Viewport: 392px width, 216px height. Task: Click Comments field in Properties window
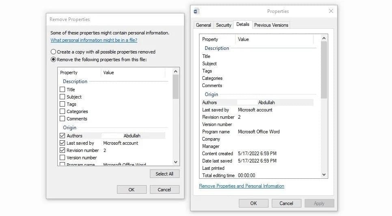[257, 86]
